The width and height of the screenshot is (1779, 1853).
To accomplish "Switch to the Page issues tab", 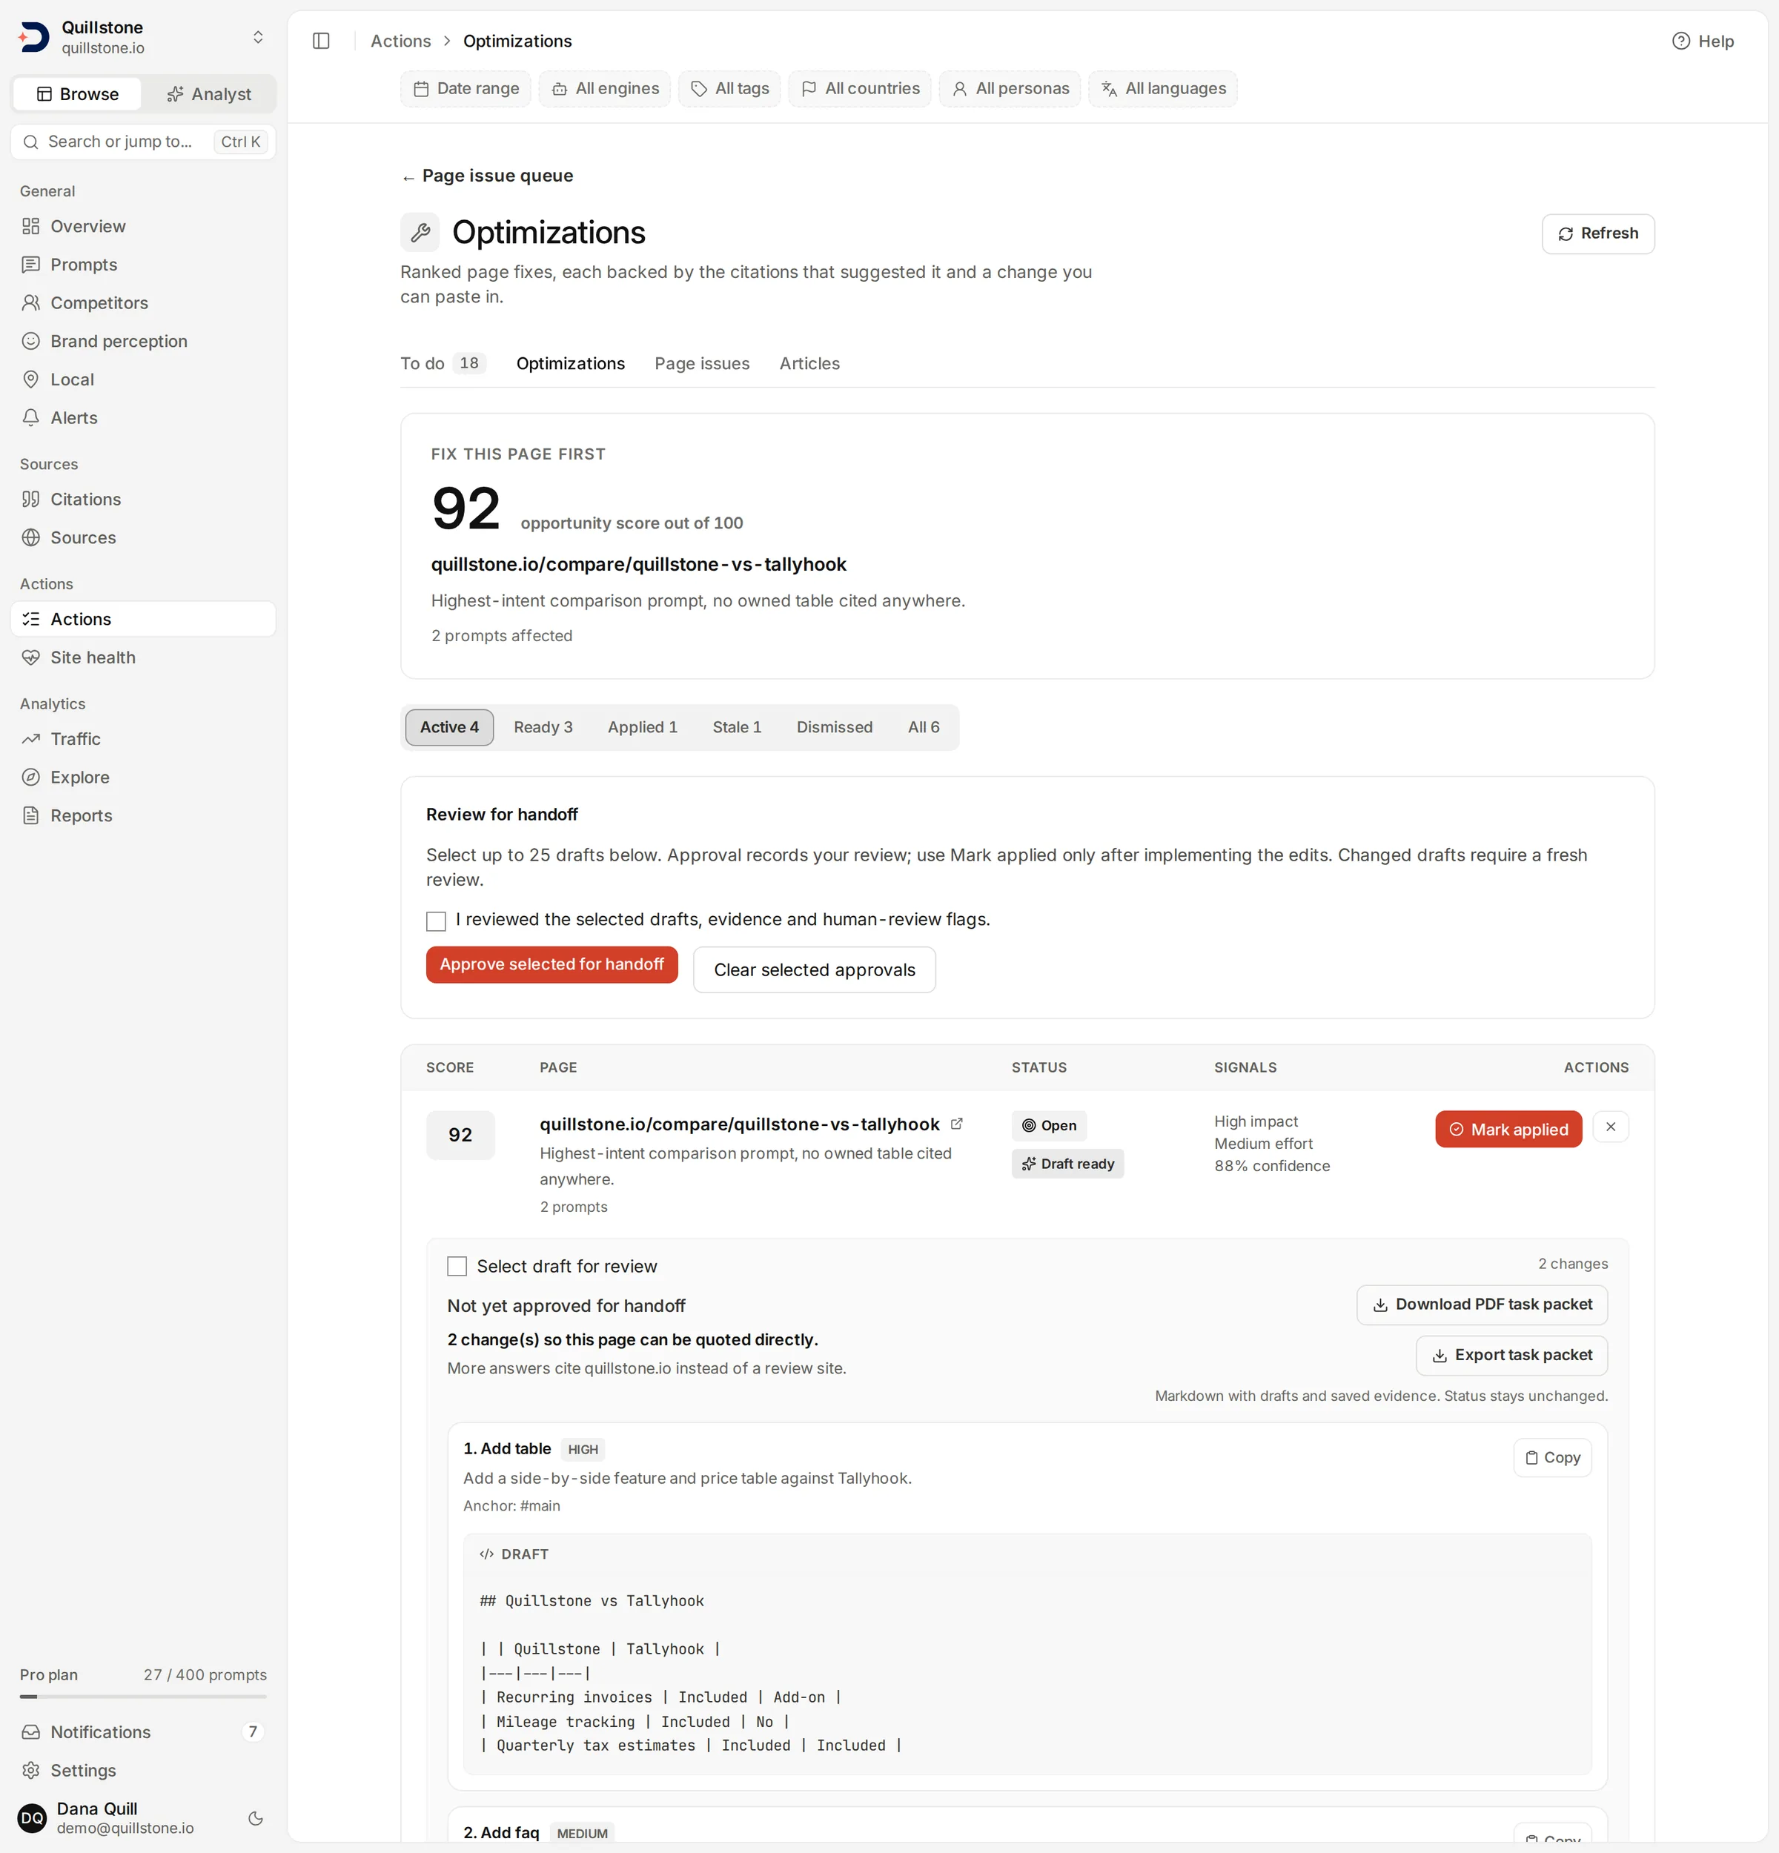I will (x=703, y=363).
